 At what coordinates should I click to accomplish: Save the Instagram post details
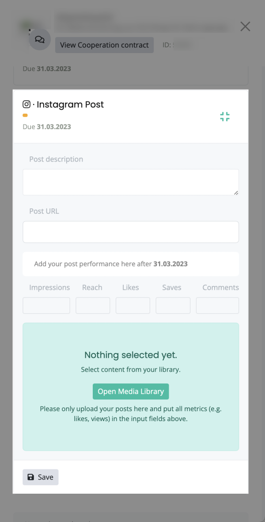[x=41, y=477]
